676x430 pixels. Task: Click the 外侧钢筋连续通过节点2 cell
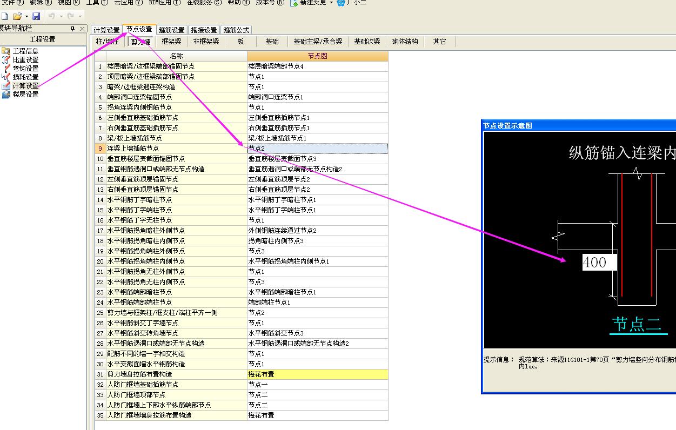pyautogui.click(x=318, y=231)
